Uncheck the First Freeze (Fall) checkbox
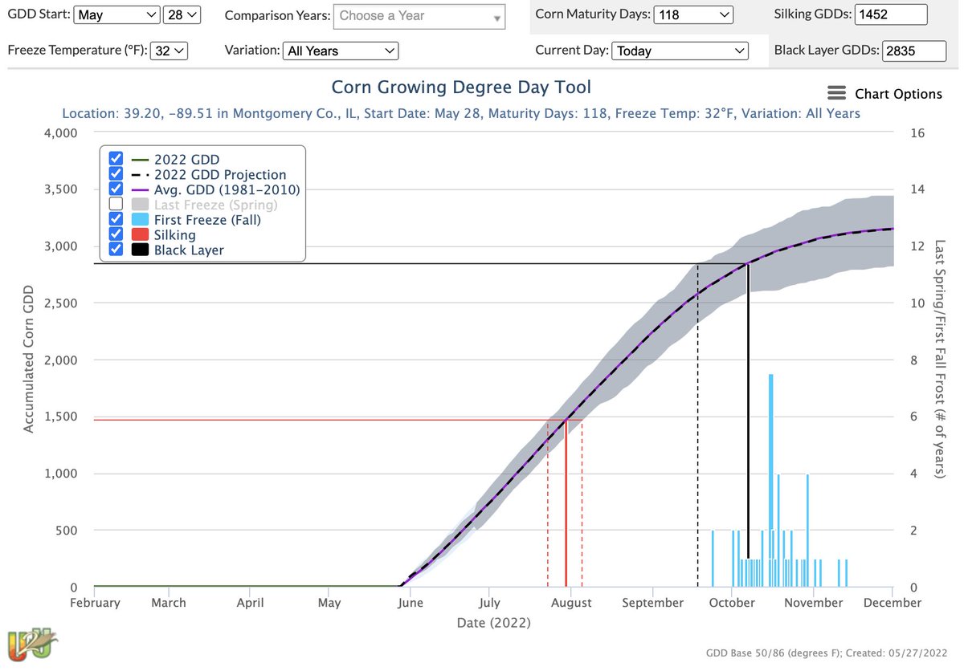964x671 pixels. 116,219
